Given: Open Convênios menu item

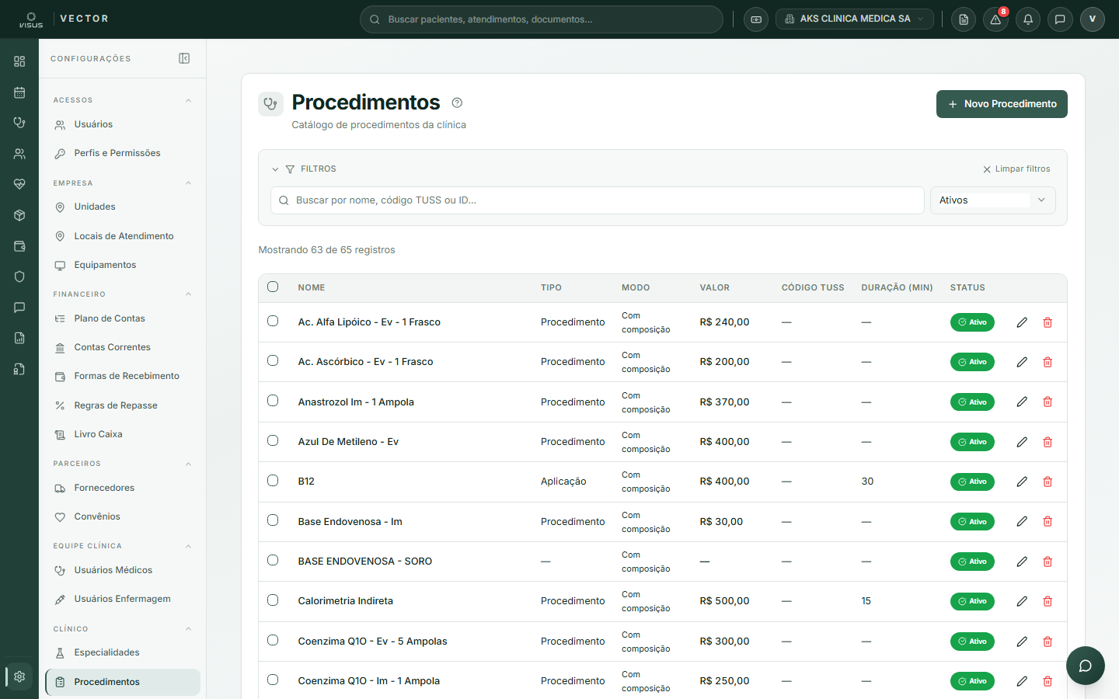Looking at the screenshot, I should coord(123,516).
